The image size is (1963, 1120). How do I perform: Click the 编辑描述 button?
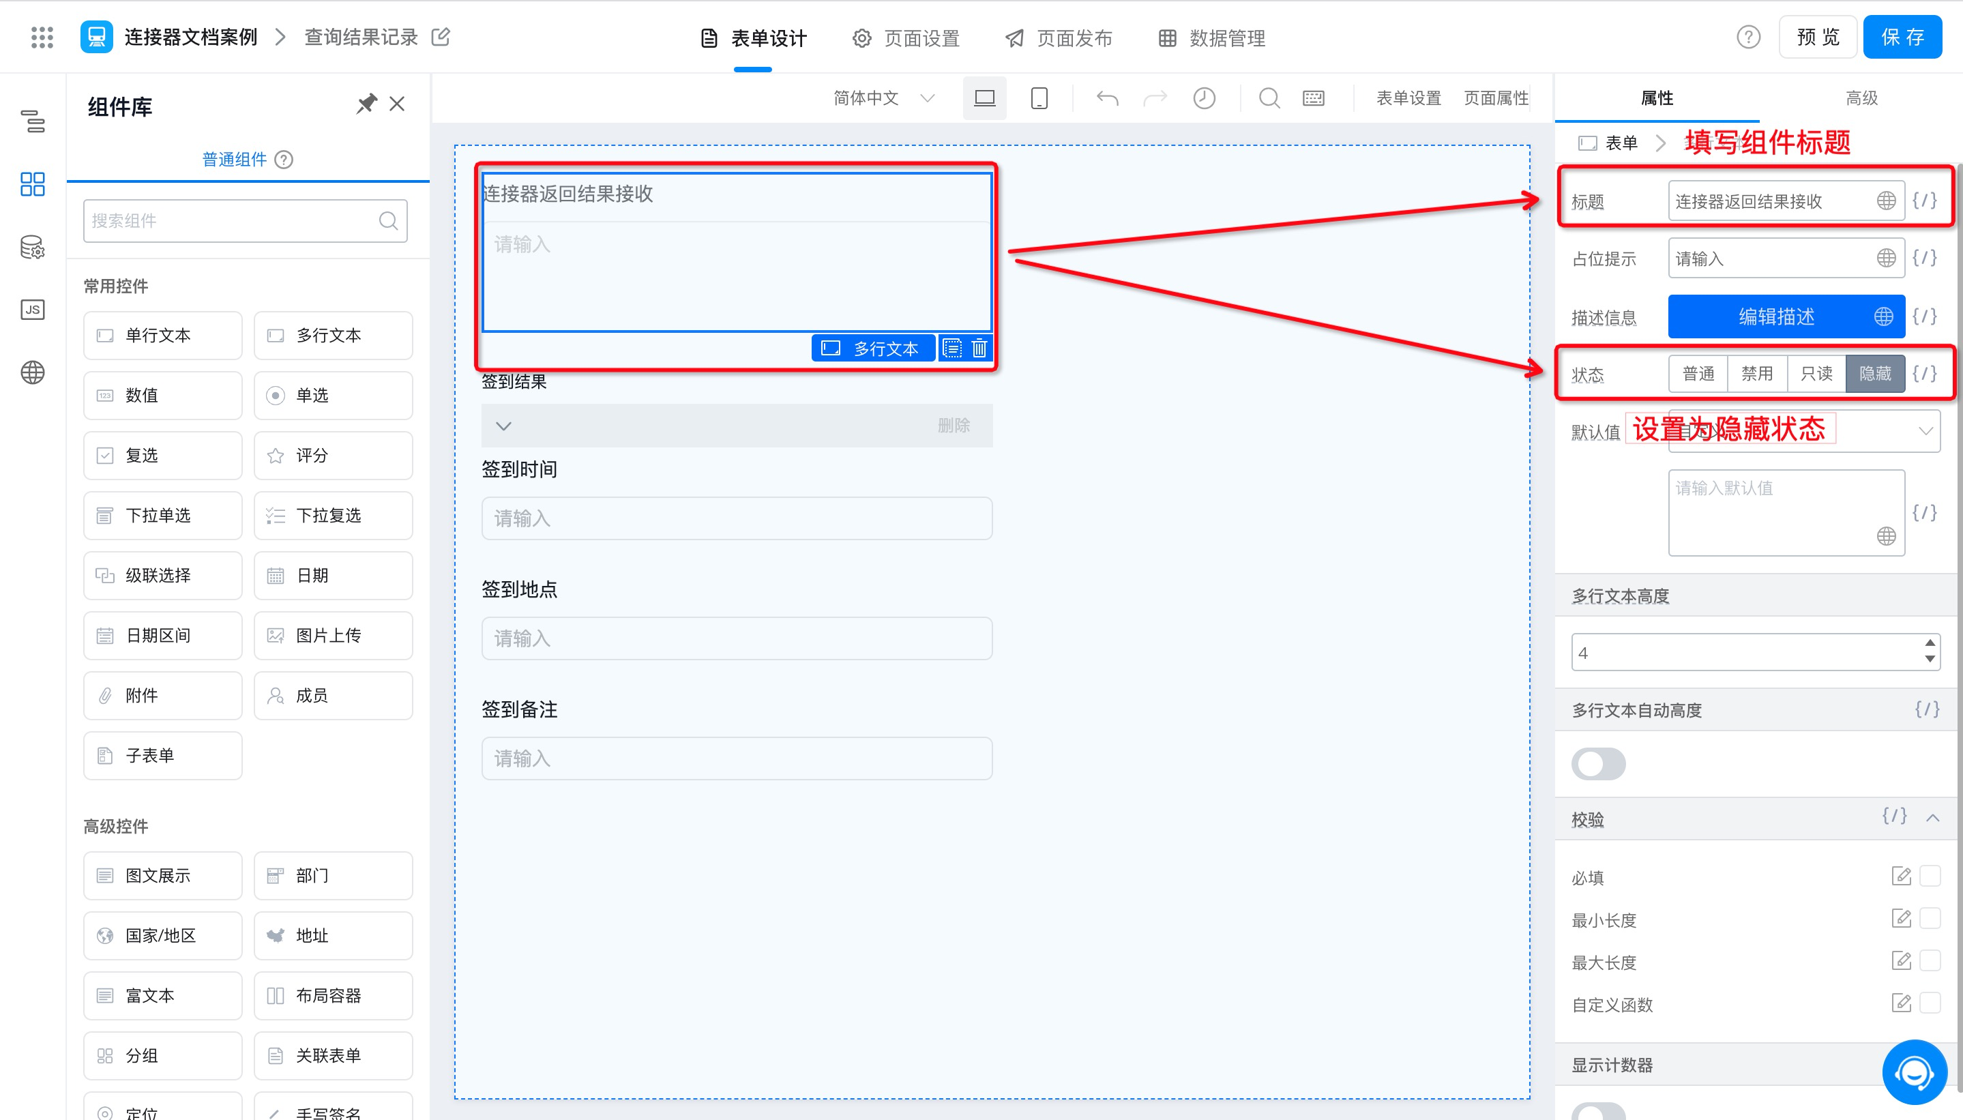tap(1786, 316)
